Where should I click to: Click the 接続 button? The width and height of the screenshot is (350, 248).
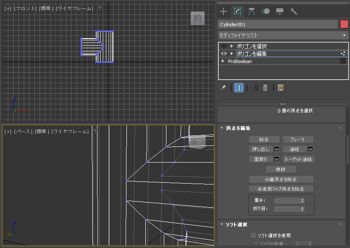[281, 169]
